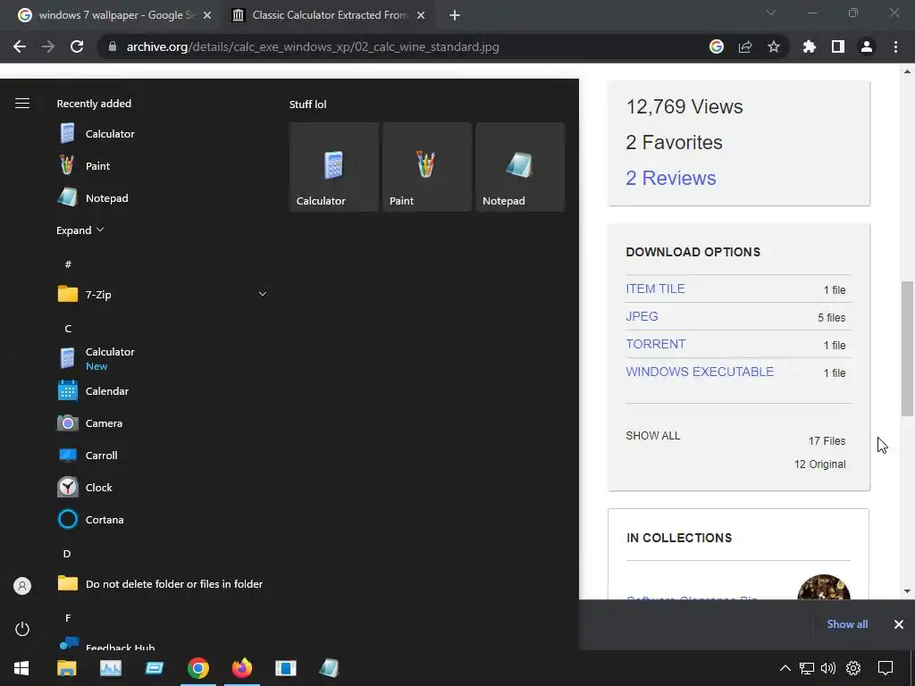Image resolution: width=915 pixels, height=686 pixels.
Task: Close the Classic Calculator tab
Action: pyautogui.click(x=421, y=15)
